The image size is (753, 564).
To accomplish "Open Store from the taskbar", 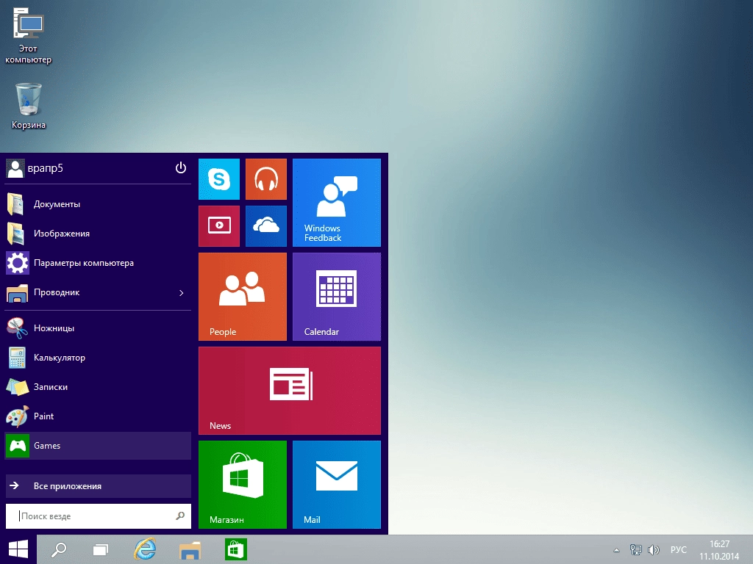I will coord(236,549).
